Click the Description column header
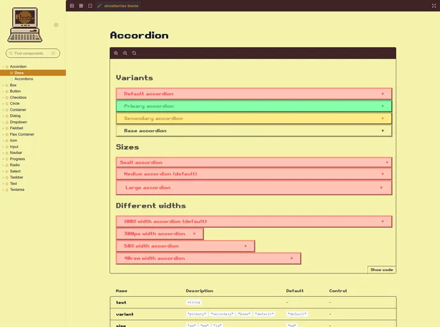Viewport: 440px width, 327px height. click(x=200, y=291)
